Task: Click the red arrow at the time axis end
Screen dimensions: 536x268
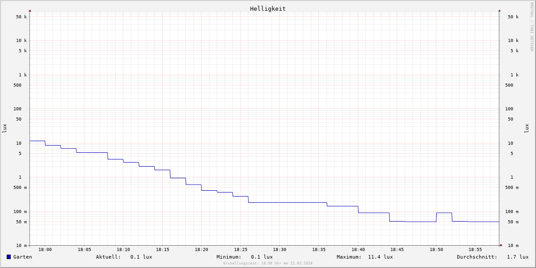Action: point(501,245)
